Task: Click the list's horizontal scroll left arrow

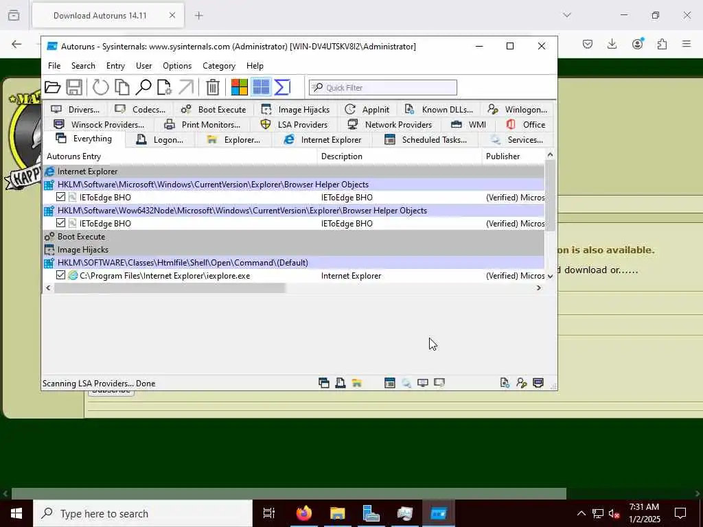Action: pyautogui.click(x=49, y=288)
